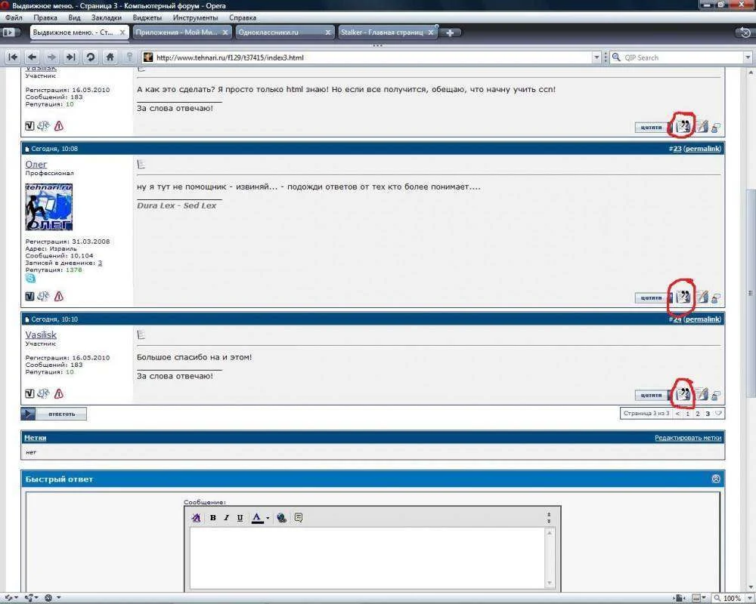Open the Инструменты menu
The height and width of the screenshot is (604, 756).
[x=195, y=18]
